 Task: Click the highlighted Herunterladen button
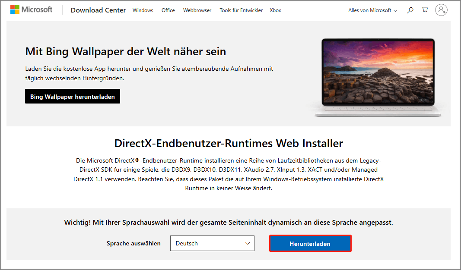click(310, 243)
